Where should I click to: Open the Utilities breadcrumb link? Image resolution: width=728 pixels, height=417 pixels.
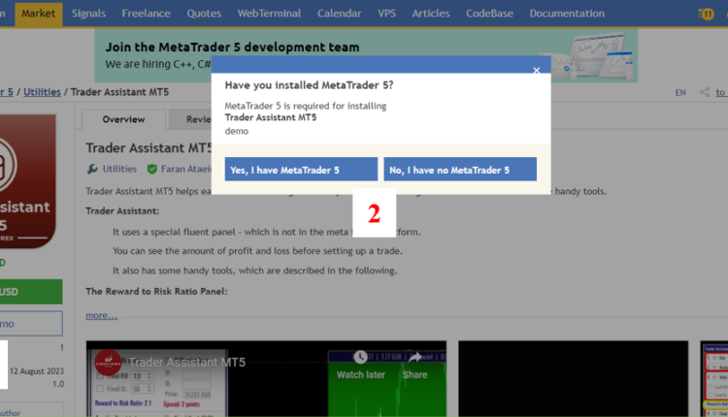pyautogui.click(x=42, y=92)
